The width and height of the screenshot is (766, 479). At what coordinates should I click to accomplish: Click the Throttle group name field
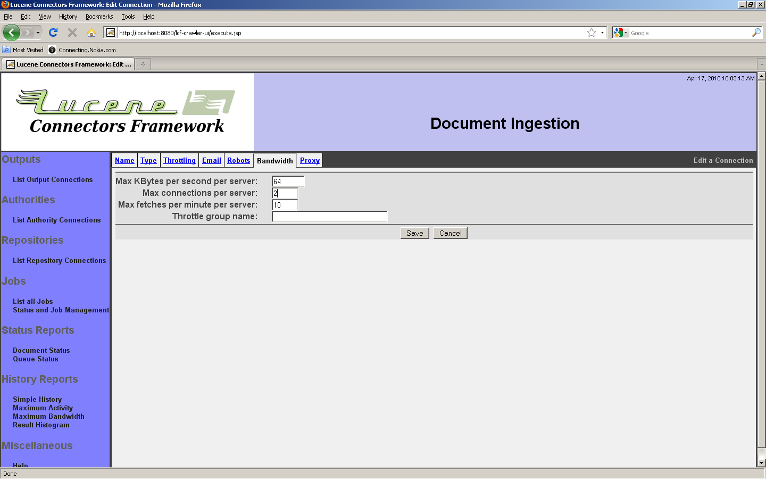pos(329,217)
